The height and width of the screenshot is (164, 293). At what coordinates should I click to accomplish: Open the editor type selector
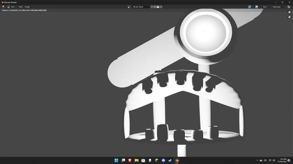point(4,7)
